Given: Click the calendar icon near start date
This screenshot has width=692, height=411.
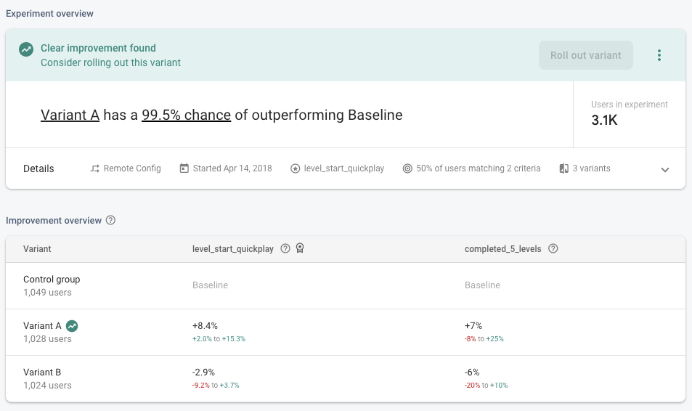Looking at the screenshot, I should (184, 168).
